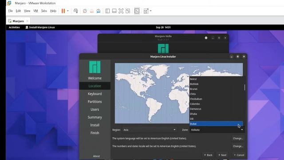
Task: Minimize the Manjaro Linux Installer window
Action: pyautogui.click(x=232, y=56)
